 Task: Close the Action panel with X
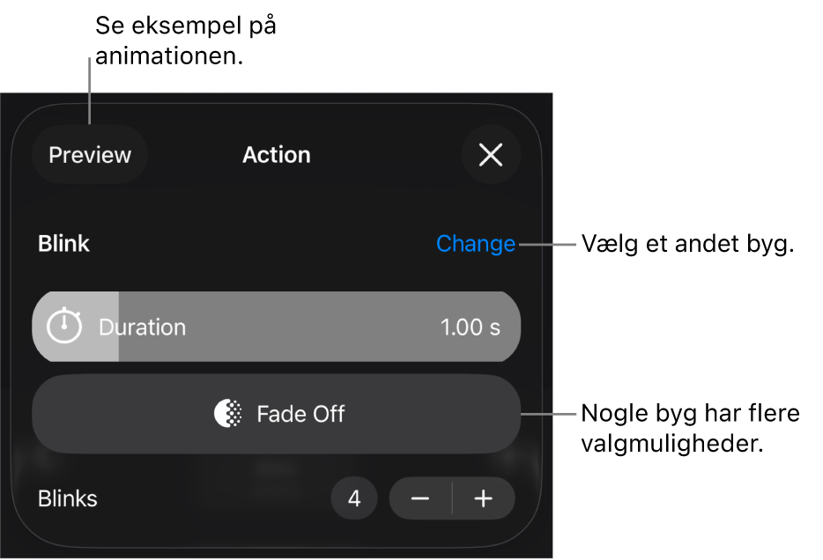(491, 155)
